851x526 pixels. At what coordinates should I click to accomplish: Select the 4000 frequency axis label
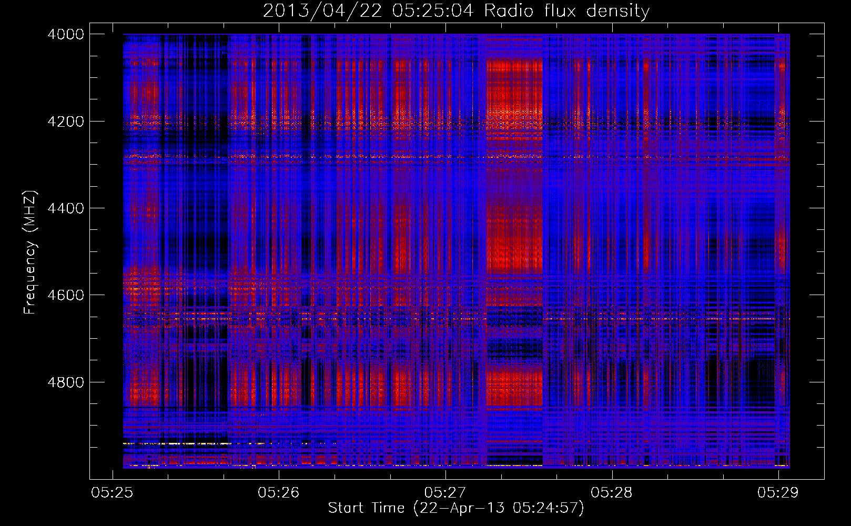66,35
